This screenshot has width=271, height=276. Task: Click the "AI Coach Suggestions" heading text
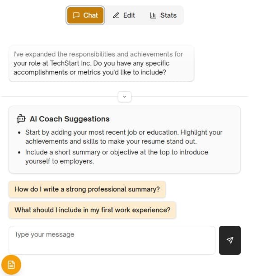pos(70,119)
